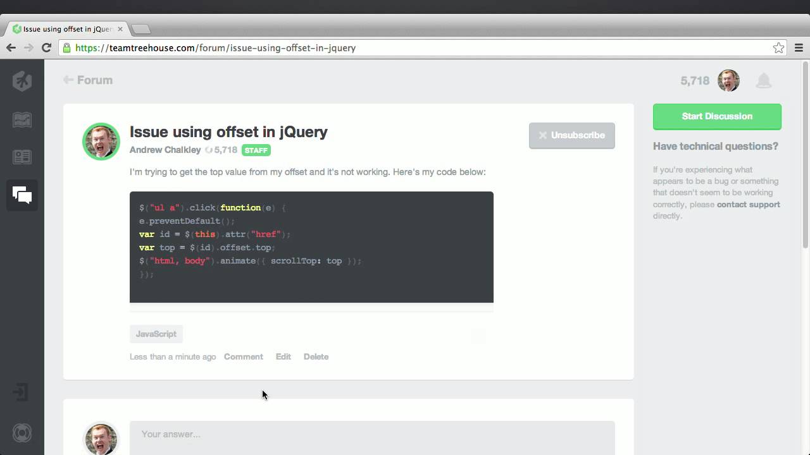Close the 'Issue using offset in jQuery' tab
The height and width of the screenshot is (455, 810).
click(x=120, y=29)
